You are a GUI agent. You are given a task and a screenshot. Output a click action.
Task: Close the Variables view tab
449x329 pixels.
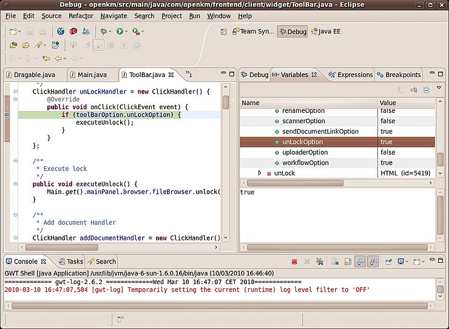pos(314,75)
